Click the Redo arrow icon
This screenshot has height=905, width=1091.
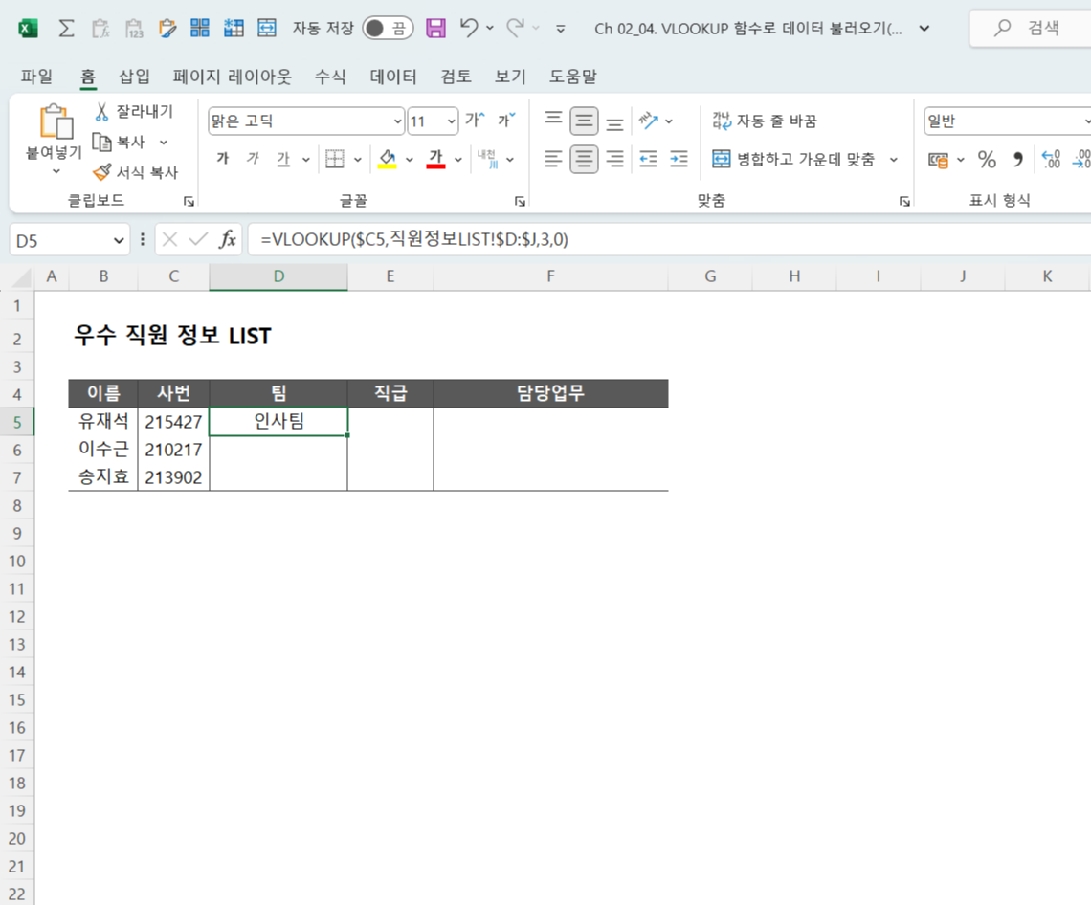pyautogui.click(x=516, y=28)
